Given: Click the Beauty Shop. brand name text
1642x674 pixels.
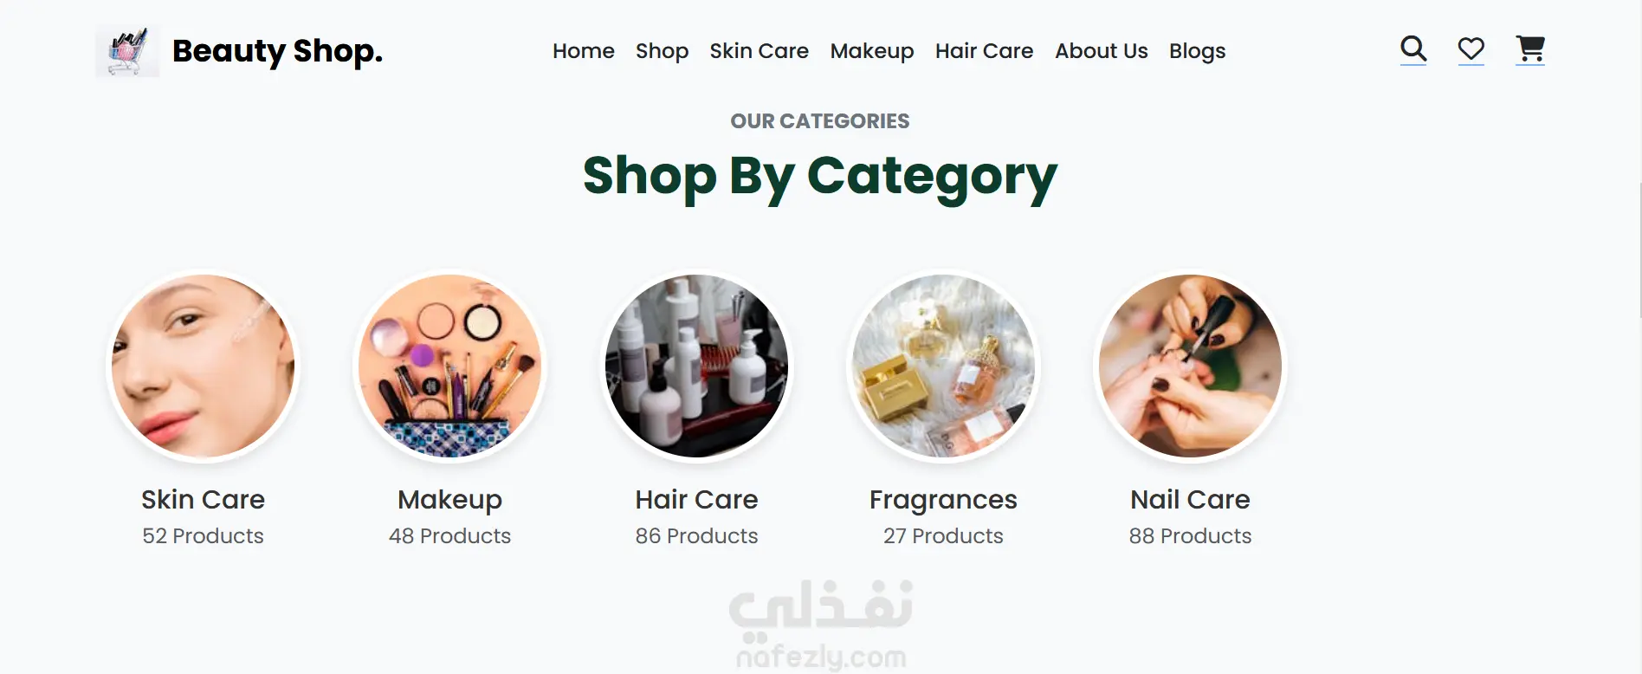Looking at the screenshot, I should tap(277, 51).
